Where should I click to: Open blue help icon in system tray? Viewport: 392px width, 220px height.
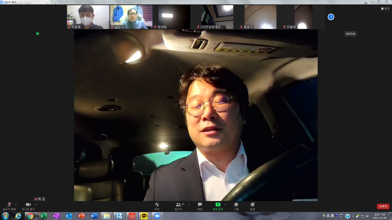click(x=347, y=216)
